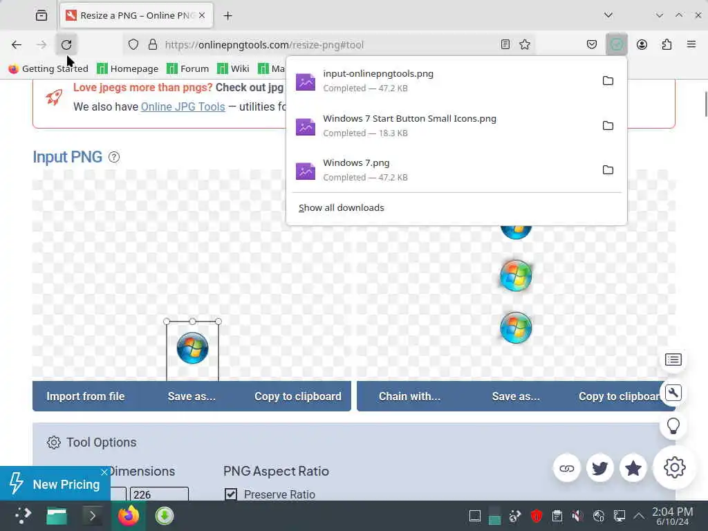The height and width of the screenshot is (531, 708).
Task: Show folder for input-onlinepngtools.png
Action: pos(608,81)
